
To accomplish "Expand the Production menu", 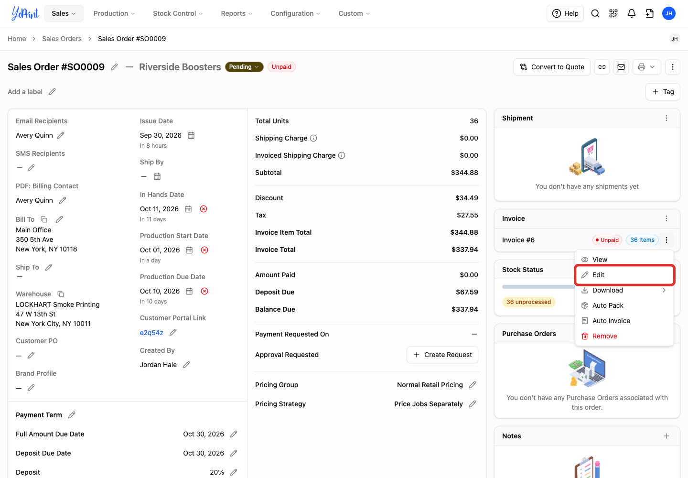I will pyautogui.click(x=114, y=13).
